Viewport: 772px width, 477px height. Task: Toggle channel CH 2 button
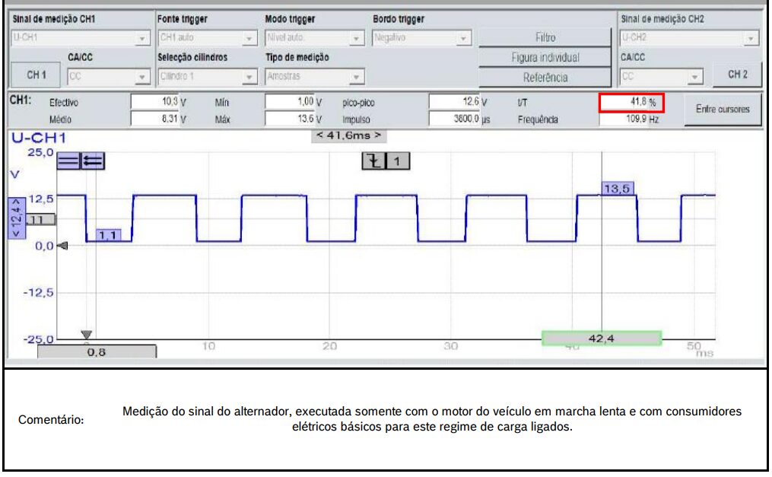pyautogui.click(x=737, y=75)
